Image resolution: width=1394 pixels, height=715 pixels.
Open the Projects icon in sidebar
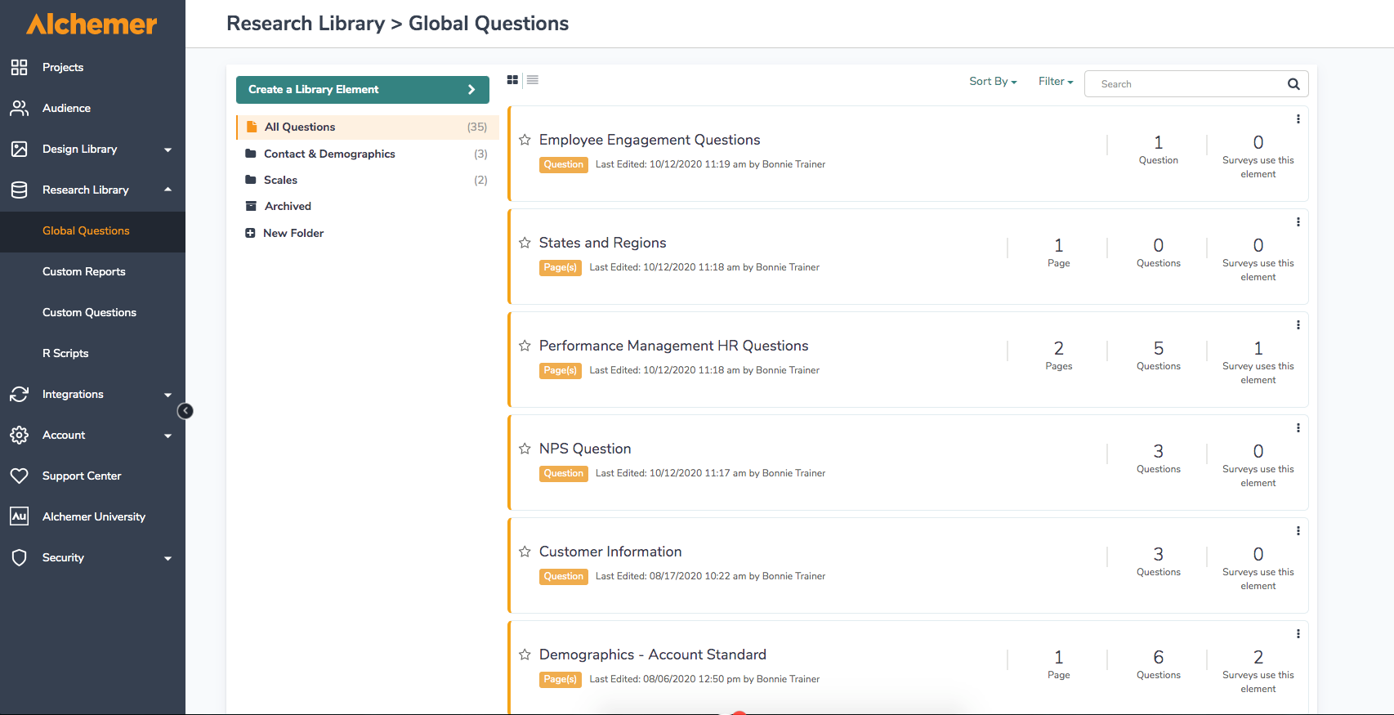click(20, 67)
